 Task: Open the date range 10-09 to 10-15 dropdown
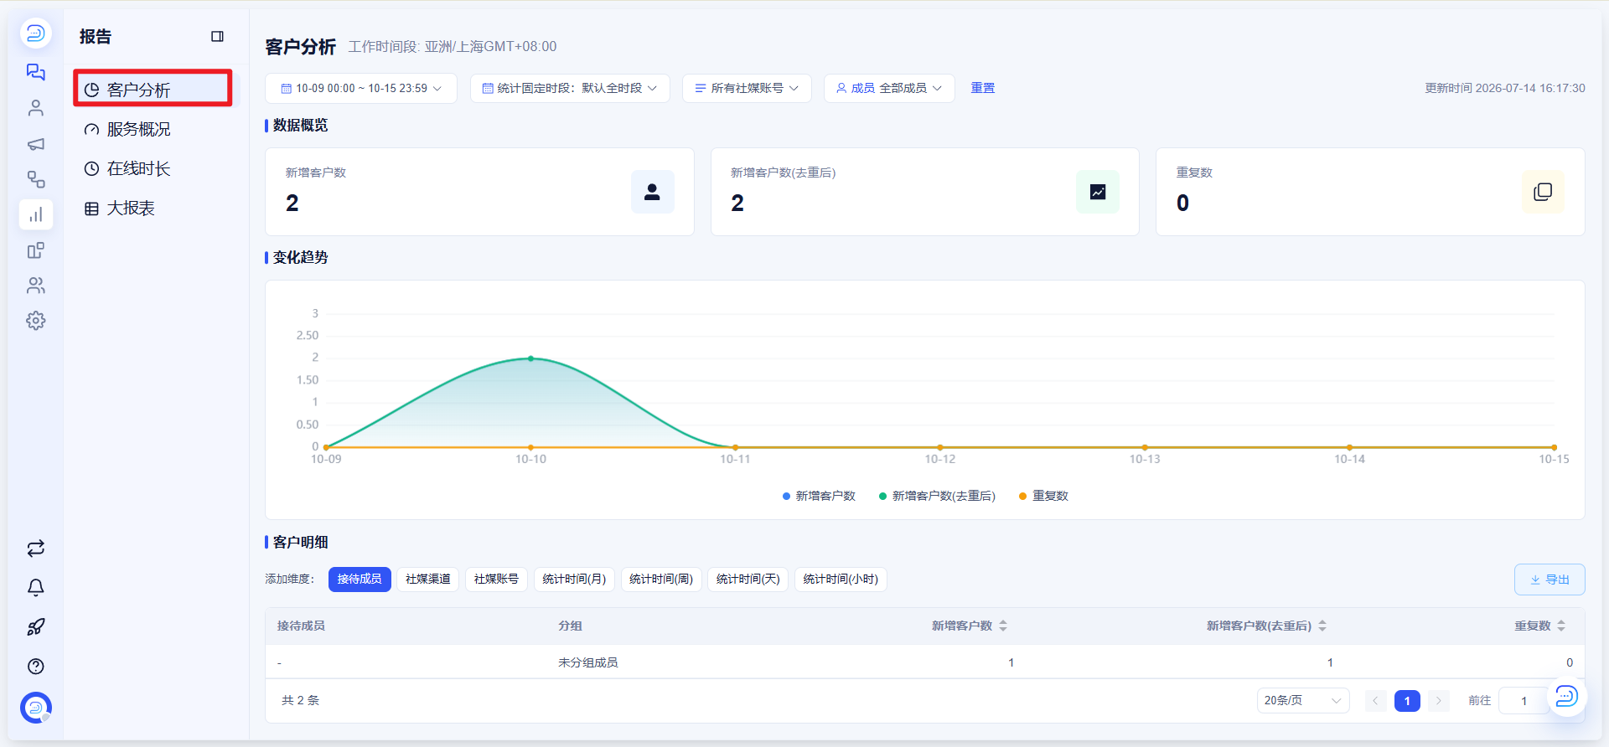[x=361, y=88]
